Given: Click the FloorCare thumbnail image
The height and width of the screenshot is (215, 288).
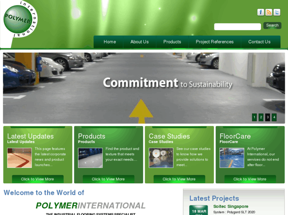Looking at the screenshot, I should pos(232,158).
